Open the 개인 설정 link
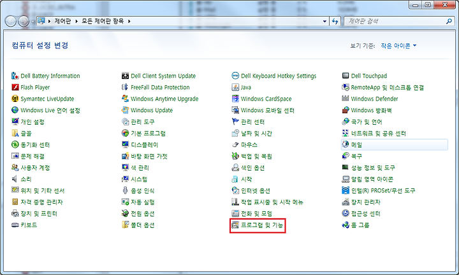Viewport: 459px width, 275px height. click(33, 122)
